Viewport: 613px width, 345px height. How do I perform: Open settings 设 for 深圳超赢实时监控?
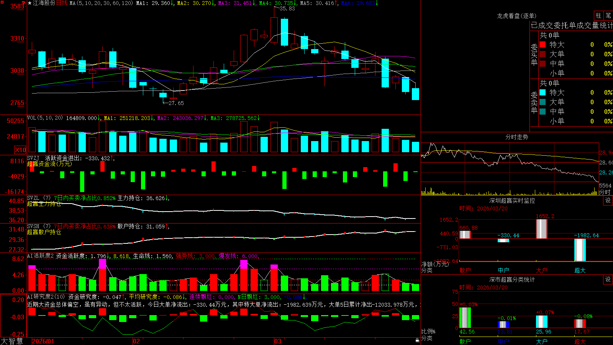[x=608, y=200]
